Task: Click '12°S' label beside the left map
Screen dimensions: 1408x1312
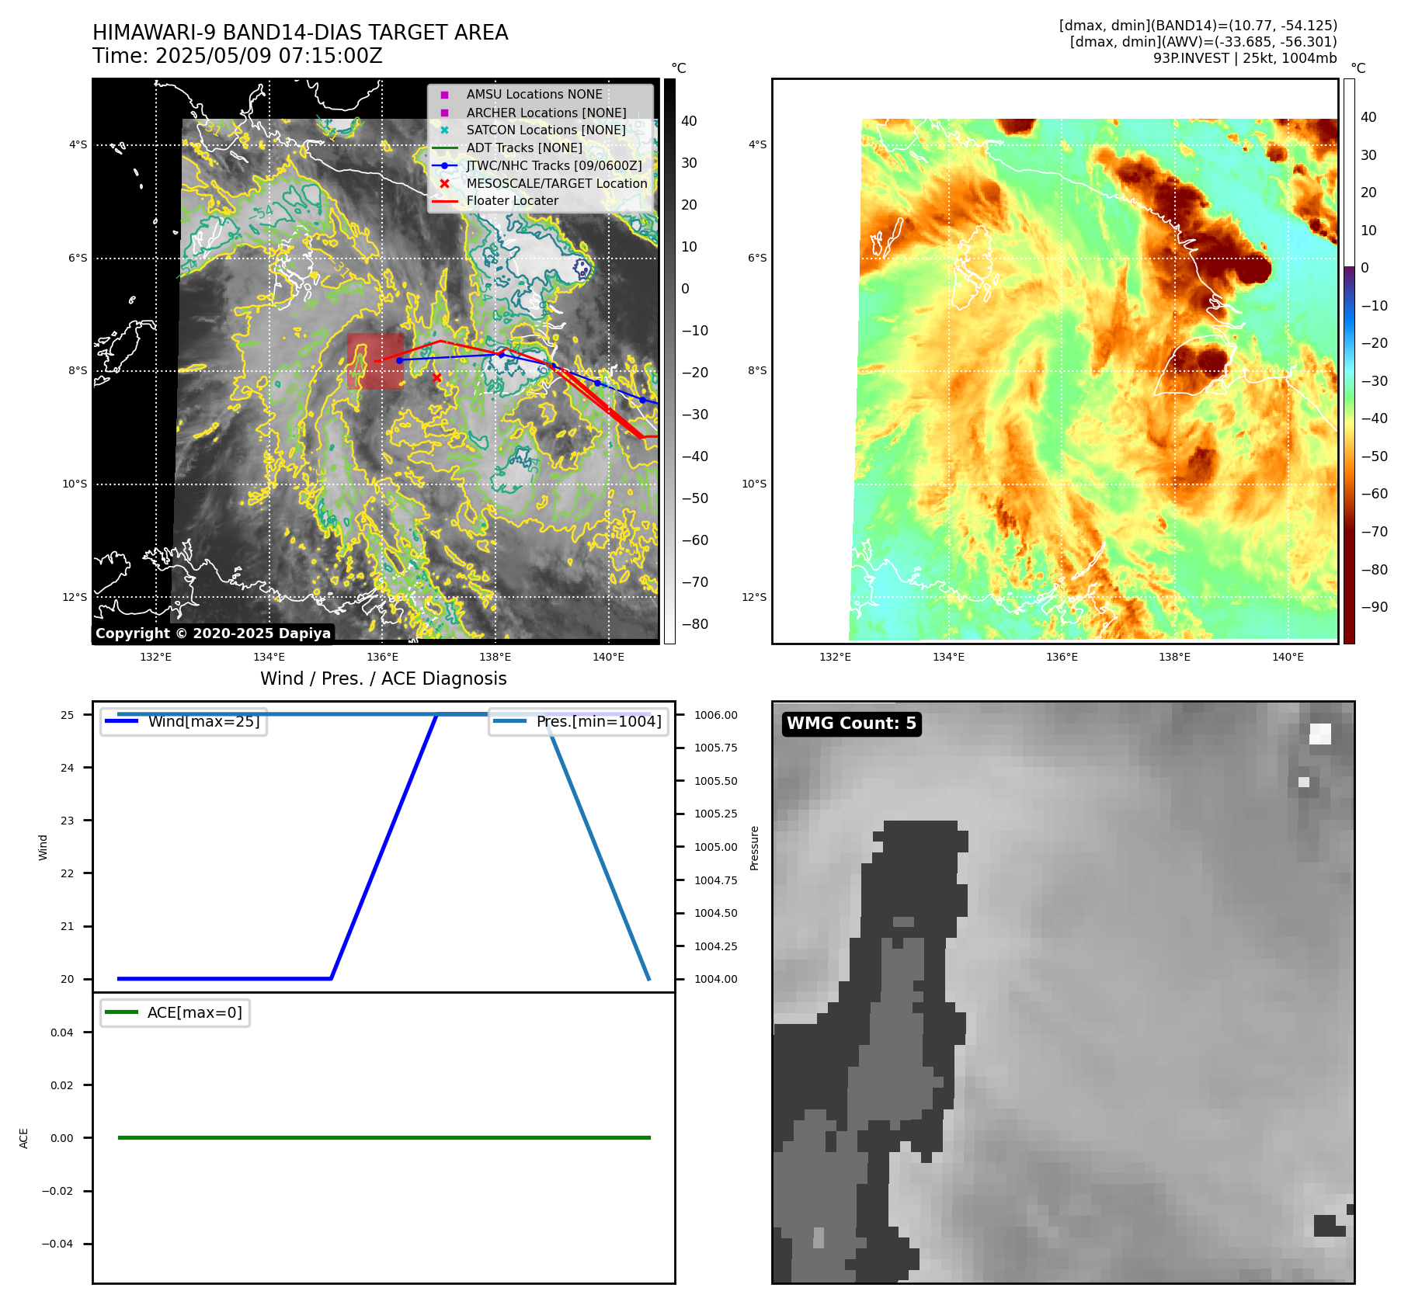Action: pos(75,597)
